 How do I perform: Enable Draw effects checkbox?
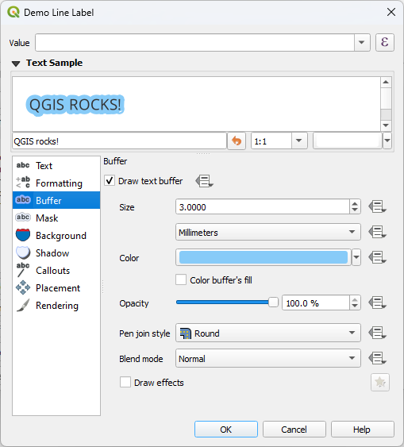click(x=125, y=382)
